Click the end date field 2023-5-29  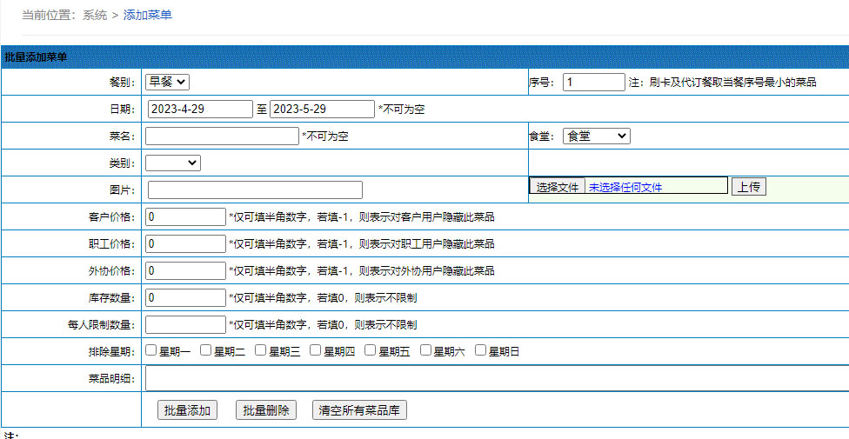(x=322, y=110)
